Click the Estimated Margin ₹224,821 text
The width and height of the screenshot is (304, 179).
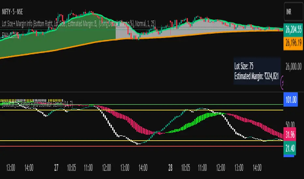(x=256, y=76)
